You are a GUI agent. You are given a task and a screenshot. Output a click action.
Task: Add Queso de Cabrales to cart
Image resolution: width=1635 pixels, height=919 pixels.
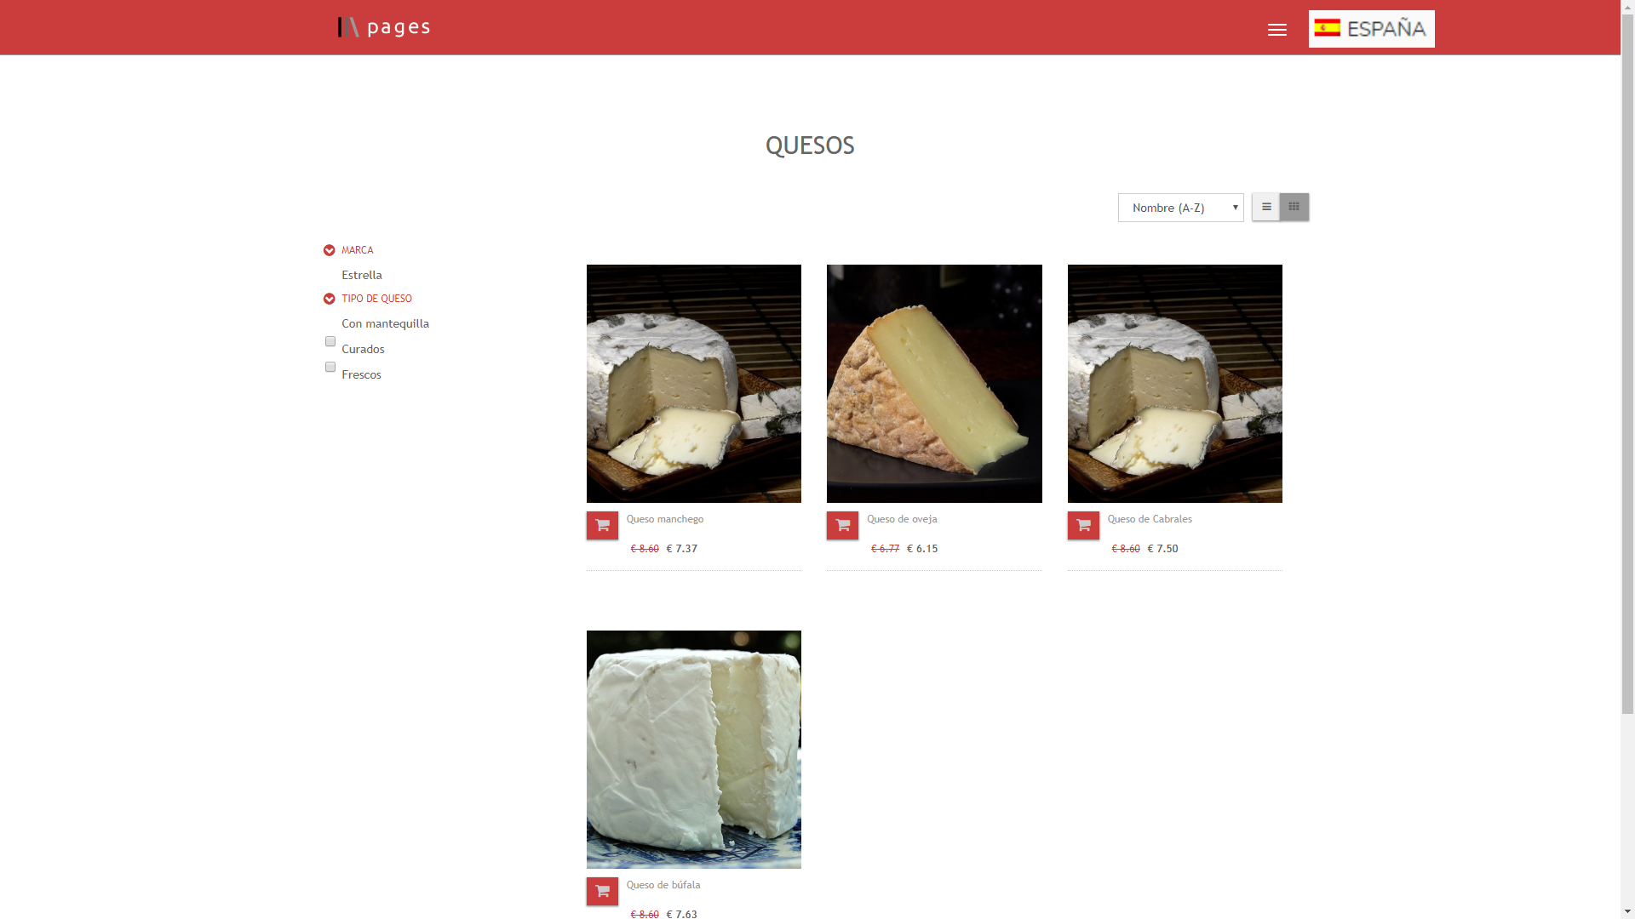click(1083, 525)
